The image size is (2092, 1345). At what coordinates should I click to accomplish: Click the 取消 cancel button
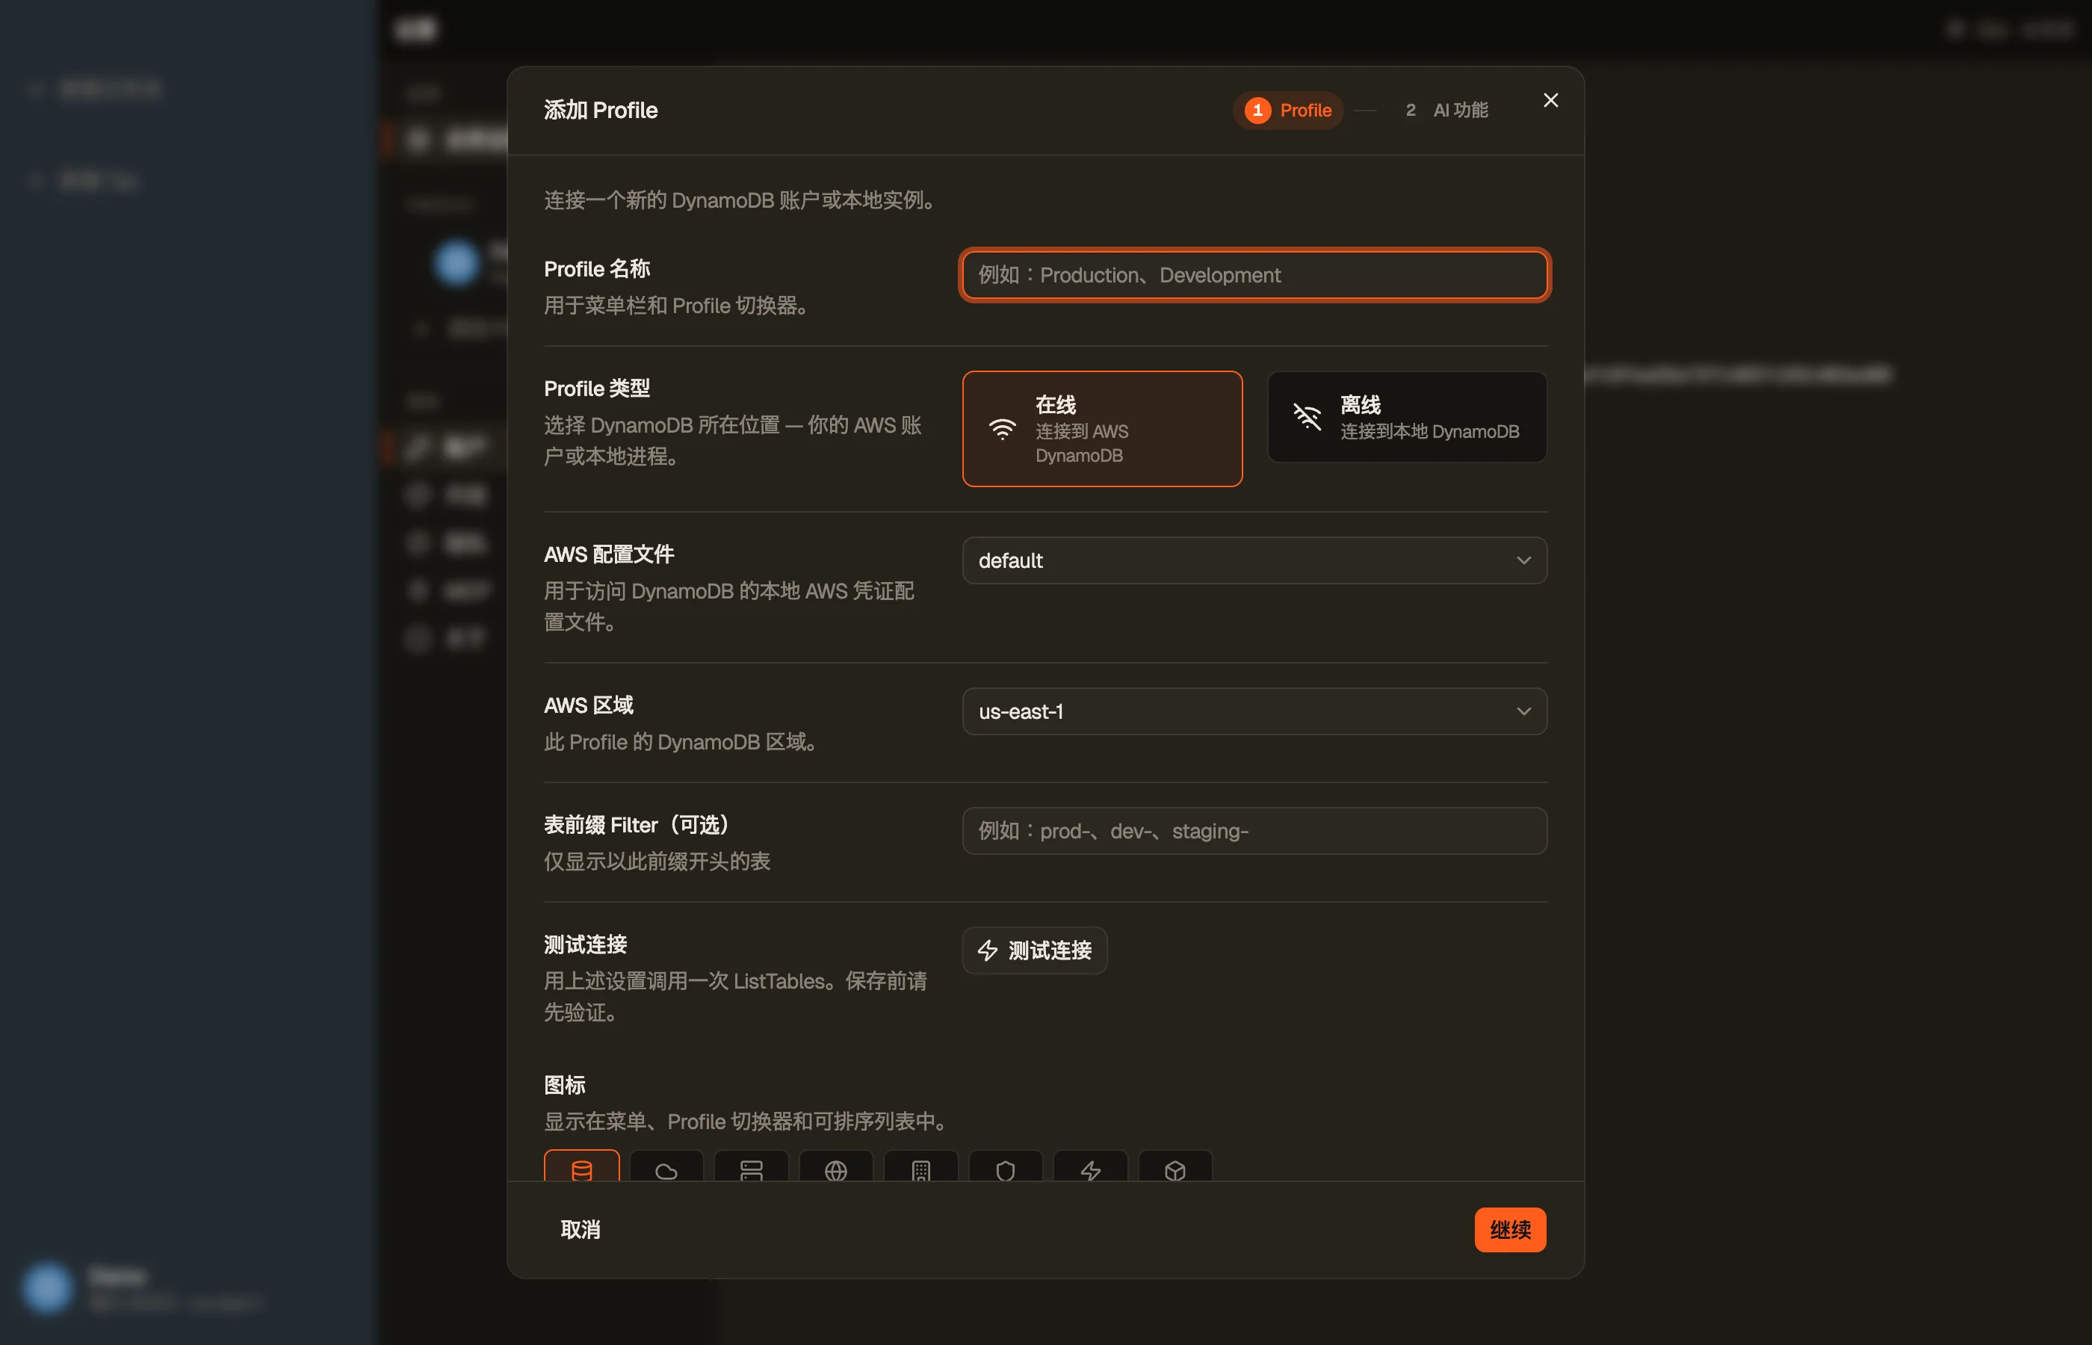[x=580, y=1230]
